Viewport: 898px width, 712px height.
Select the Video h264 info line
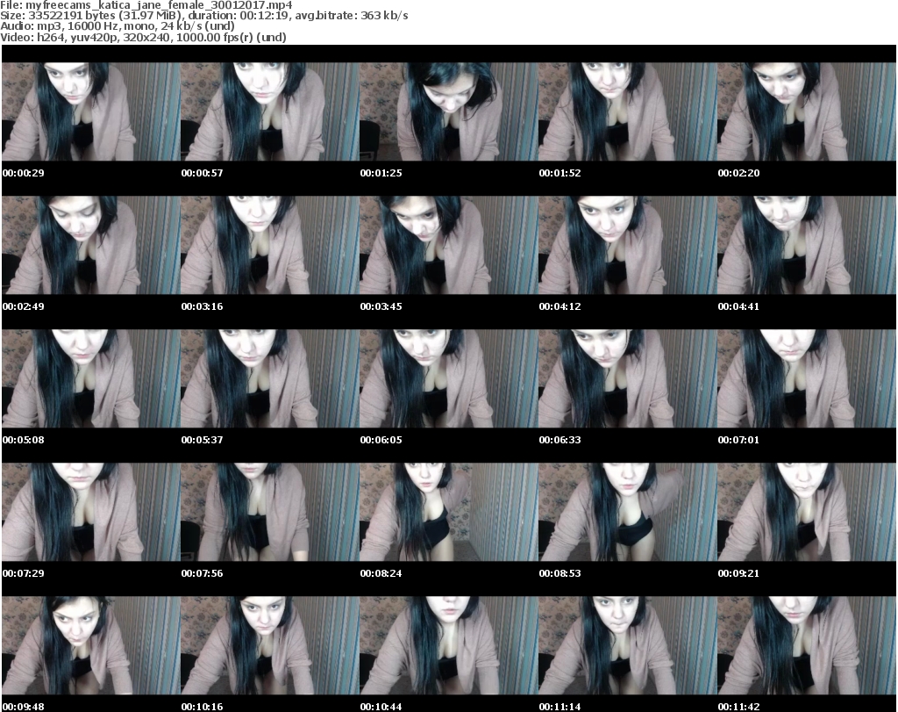pos(143,37)
